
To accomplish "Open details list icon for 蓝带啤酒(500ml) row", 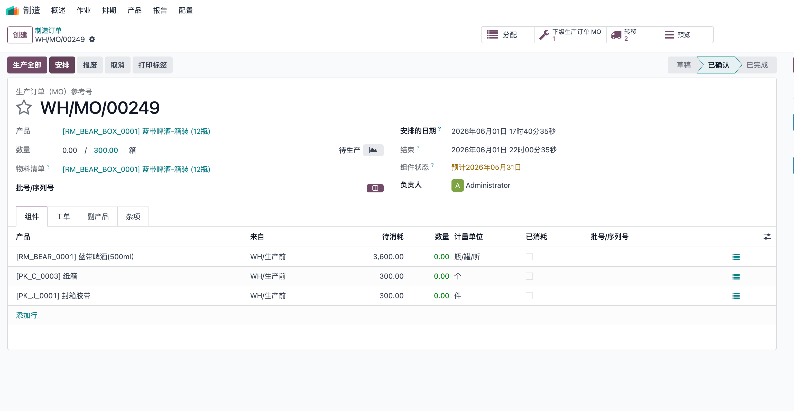I will [x=736, y=257].
